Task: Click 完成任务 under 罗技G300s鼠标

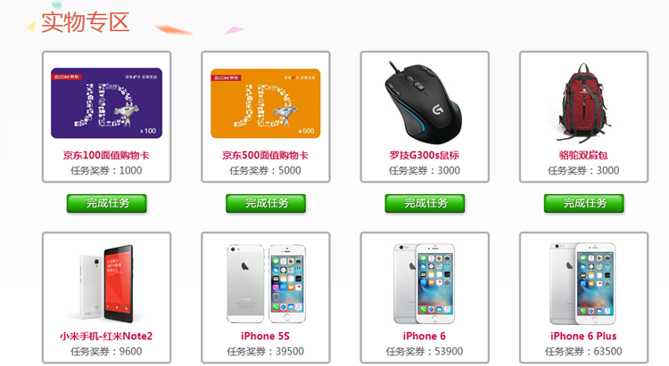Action: click(425, 203)
